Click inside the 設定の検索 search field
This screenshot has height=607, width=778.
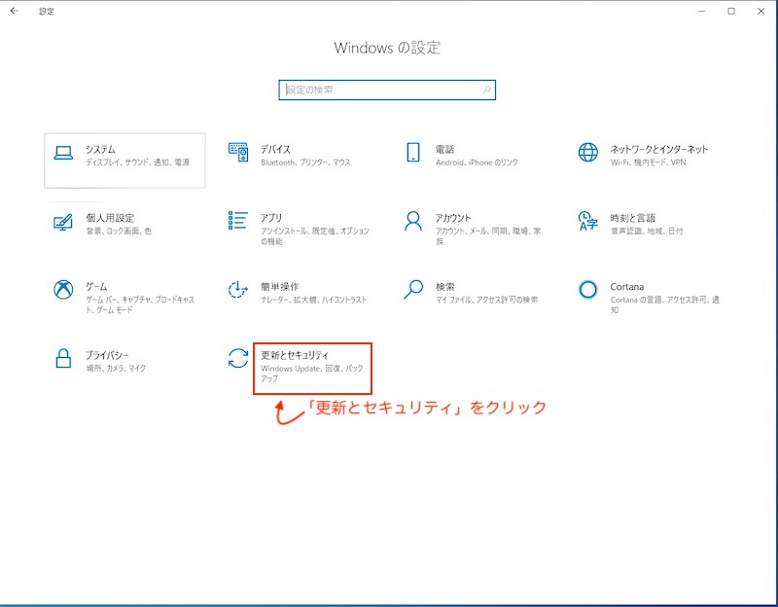tap(387, 89)
